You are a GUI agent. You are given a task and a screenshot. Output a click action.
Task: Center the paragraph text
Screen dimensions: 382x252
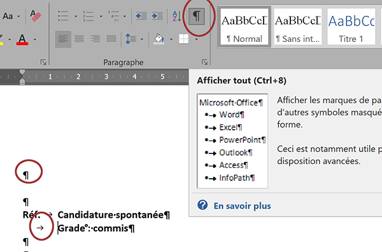[x=80, y=39]
